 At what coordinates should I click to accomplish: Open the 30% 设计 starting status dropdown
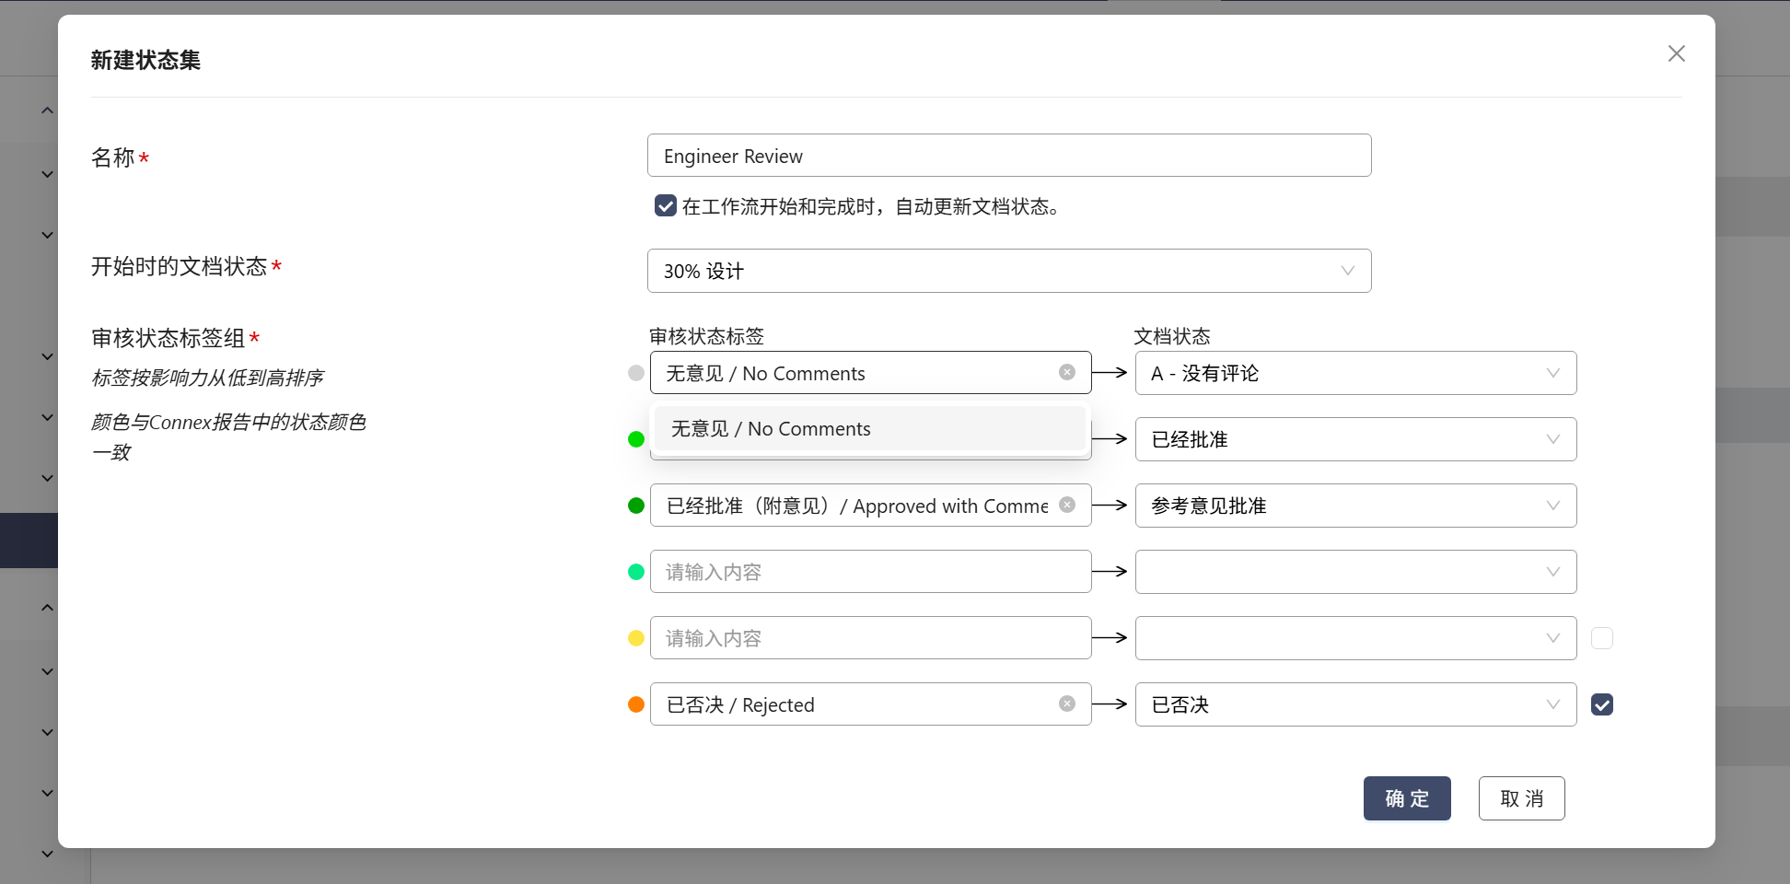(x=1008, y=271)
